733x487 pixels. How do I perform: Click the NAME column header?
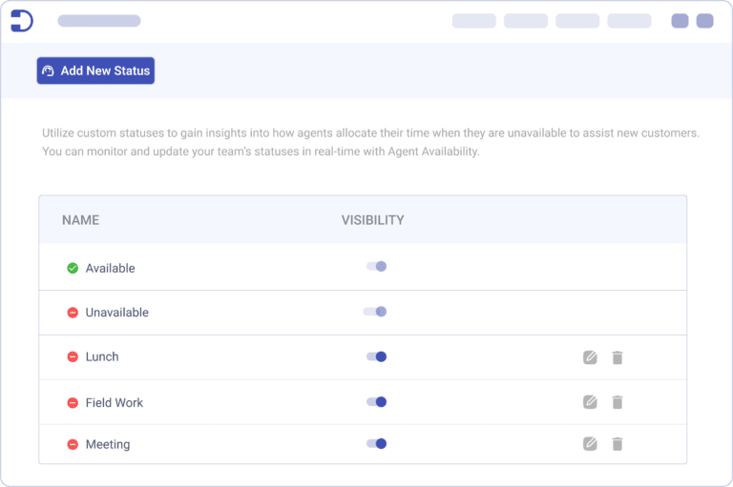click(80, 220)
